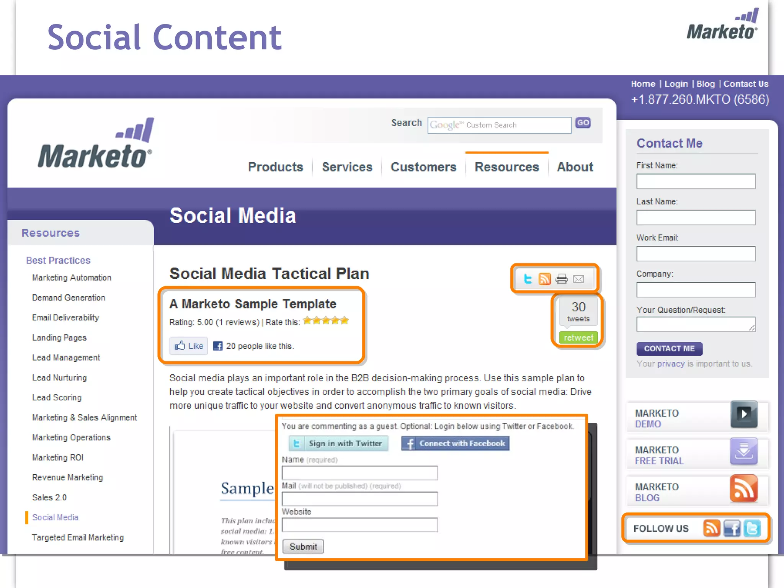The height and width of the screenshot is (588, 784).
Task: Select Revenue Marketing in the sidebar
Action: click(67, 477)
